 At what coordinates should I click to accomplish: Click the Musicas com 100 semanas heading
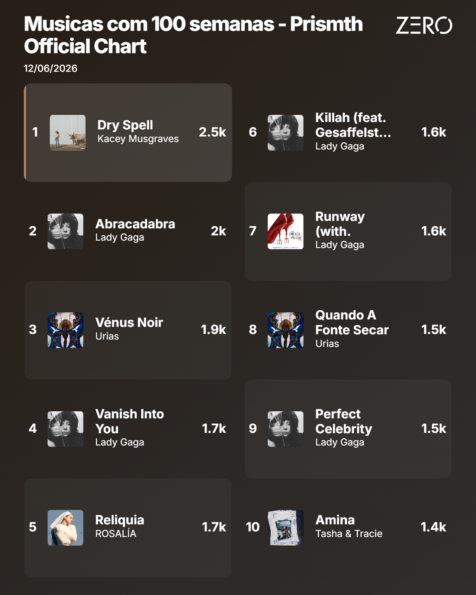pos(193,35)
